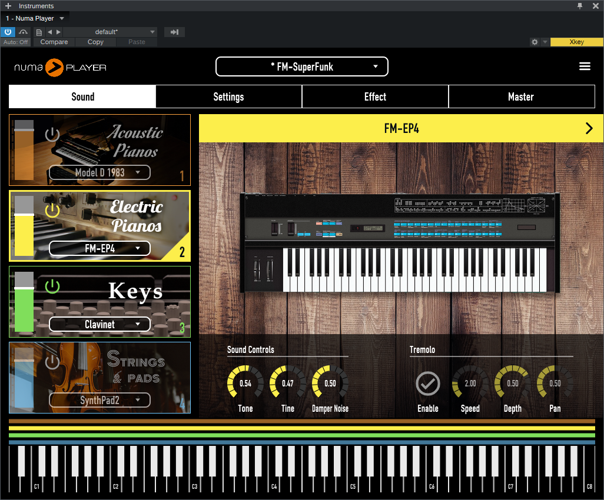Click the Xkey controller field
604x500 pixels.
577,42
